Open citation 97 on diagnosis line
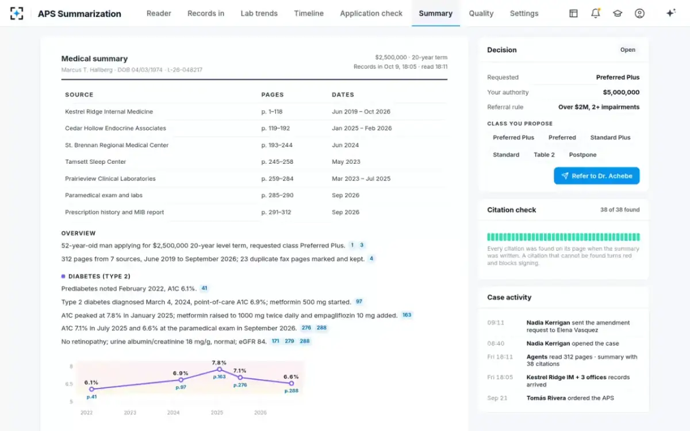 tap(359, 302)
